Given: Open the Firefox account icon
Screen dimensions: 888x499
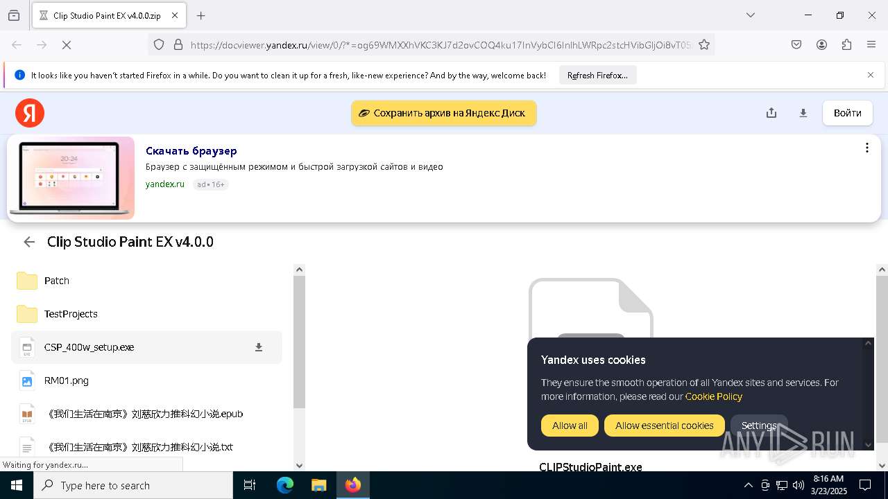Looking at the screenshot, I should click(821, 45).
